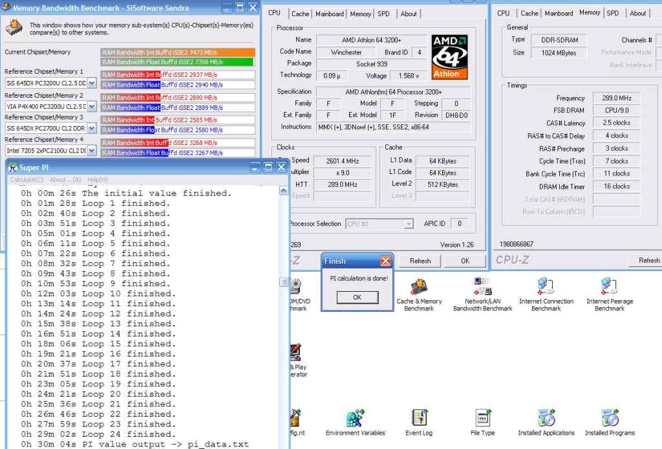Open the Processor Selection combo box
Viewport: 662px width, 449px height.
[x=379, y=224]
